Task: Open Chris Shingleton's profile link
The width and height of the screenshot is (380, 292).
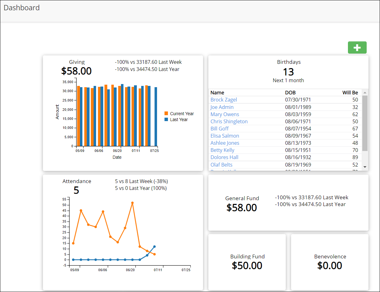Action: click(x=229, y=121)
